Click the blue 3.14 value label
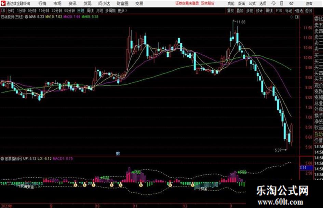The height and width of the screenshot is (208, 323). point(306,168)
